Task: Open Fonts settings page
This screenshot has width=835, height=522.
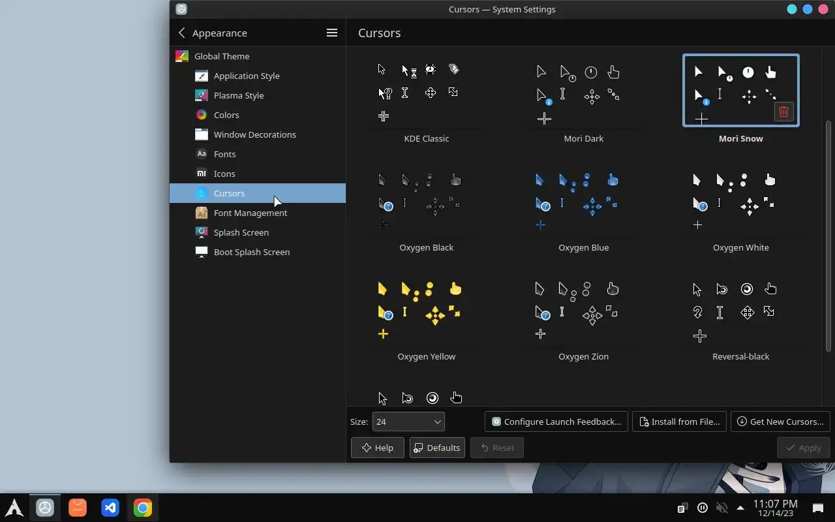Action: (x=258, y=154)
